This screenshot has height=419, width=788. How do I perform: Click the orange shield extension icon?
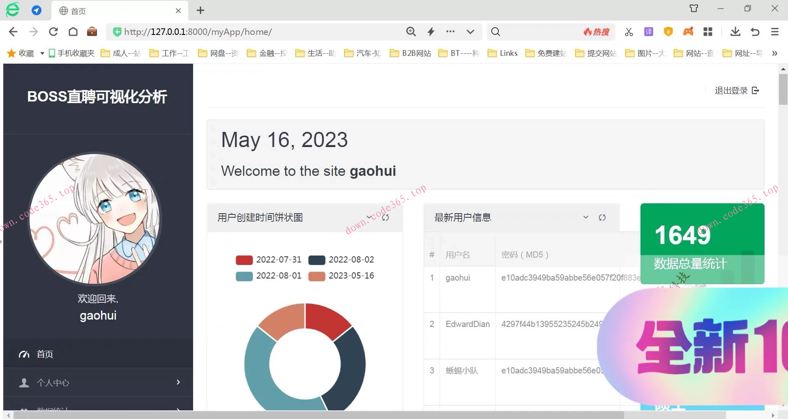pyautogui.click(x=668, y=32)
